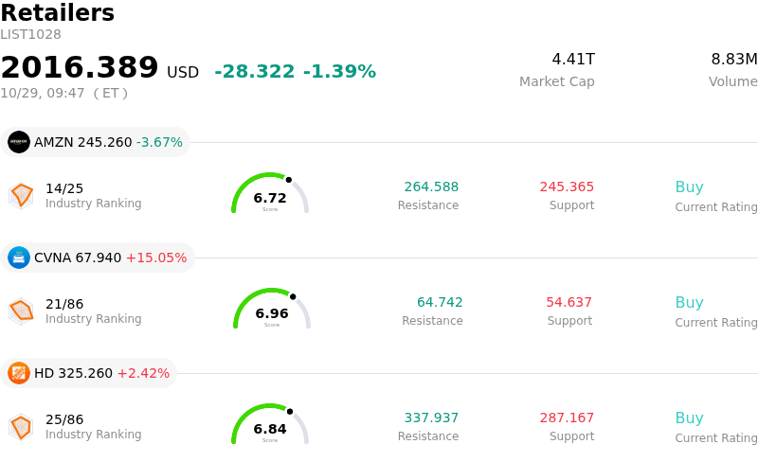
Task: Open AMZN industry ranking radar icon
Action: tap(21, 196)
